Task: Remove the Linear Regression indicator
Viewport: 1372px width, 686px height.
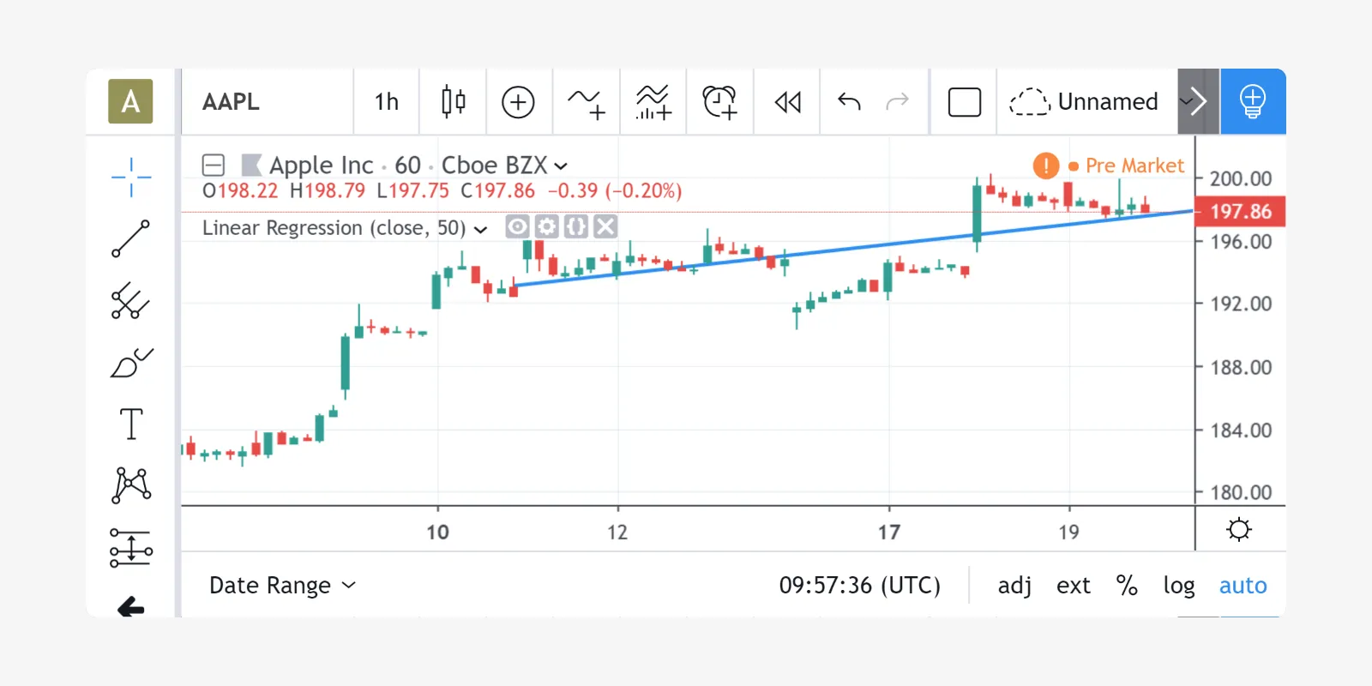Action: click(605, 226)
